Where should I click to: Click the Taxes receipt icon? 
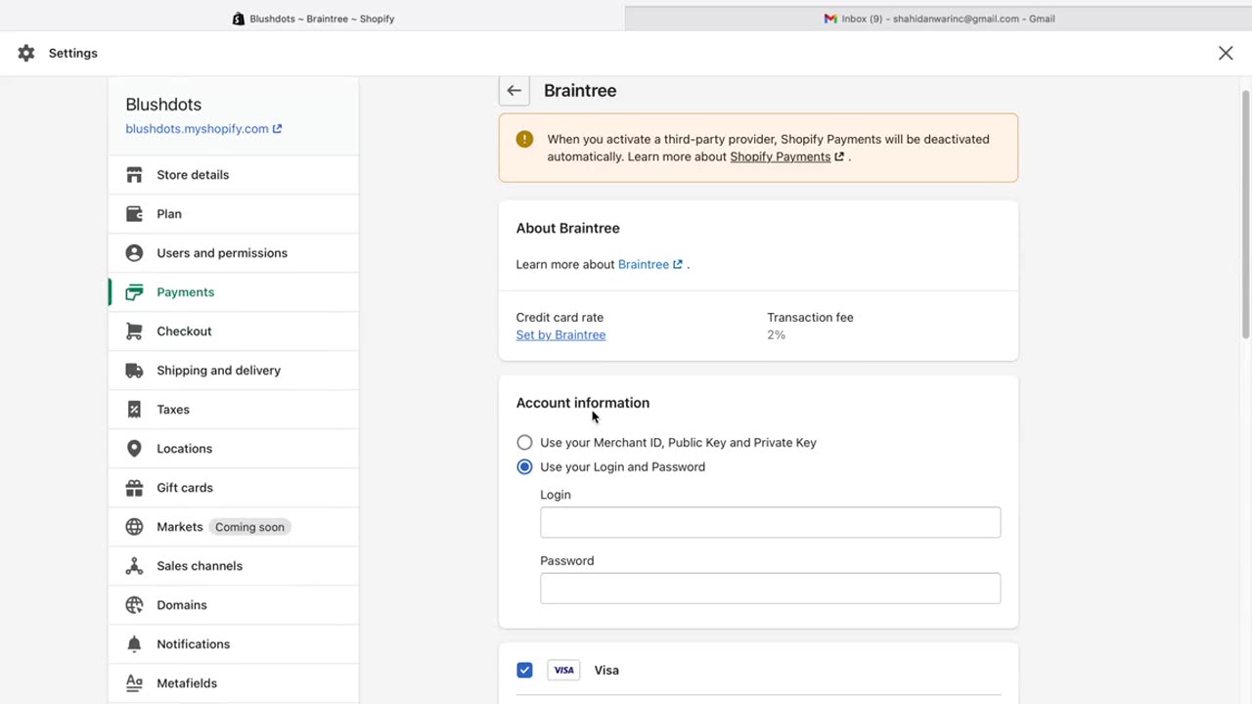tap(134, 409)
